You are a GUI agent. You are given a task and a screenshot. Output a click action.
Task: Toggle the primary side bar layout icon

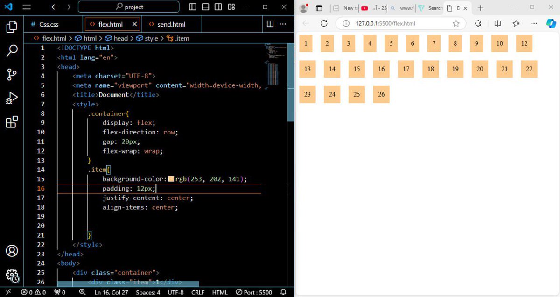(193, 7)
